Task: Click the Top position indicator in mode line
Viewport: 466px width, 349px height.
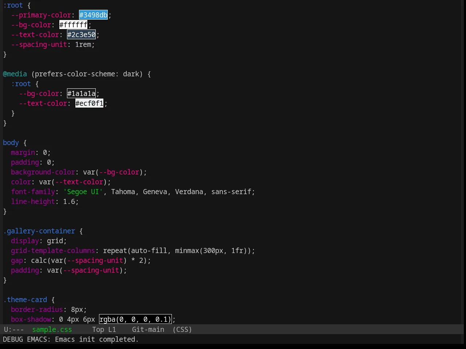Action: [98, 329]
